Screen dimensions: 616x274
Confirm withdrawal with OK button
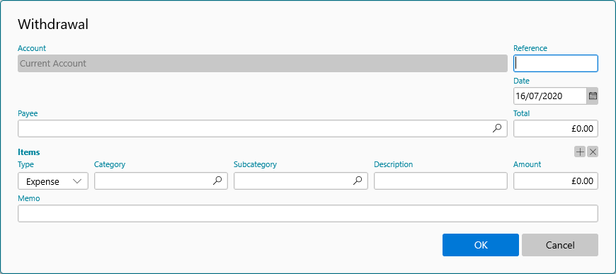(481, 245)
